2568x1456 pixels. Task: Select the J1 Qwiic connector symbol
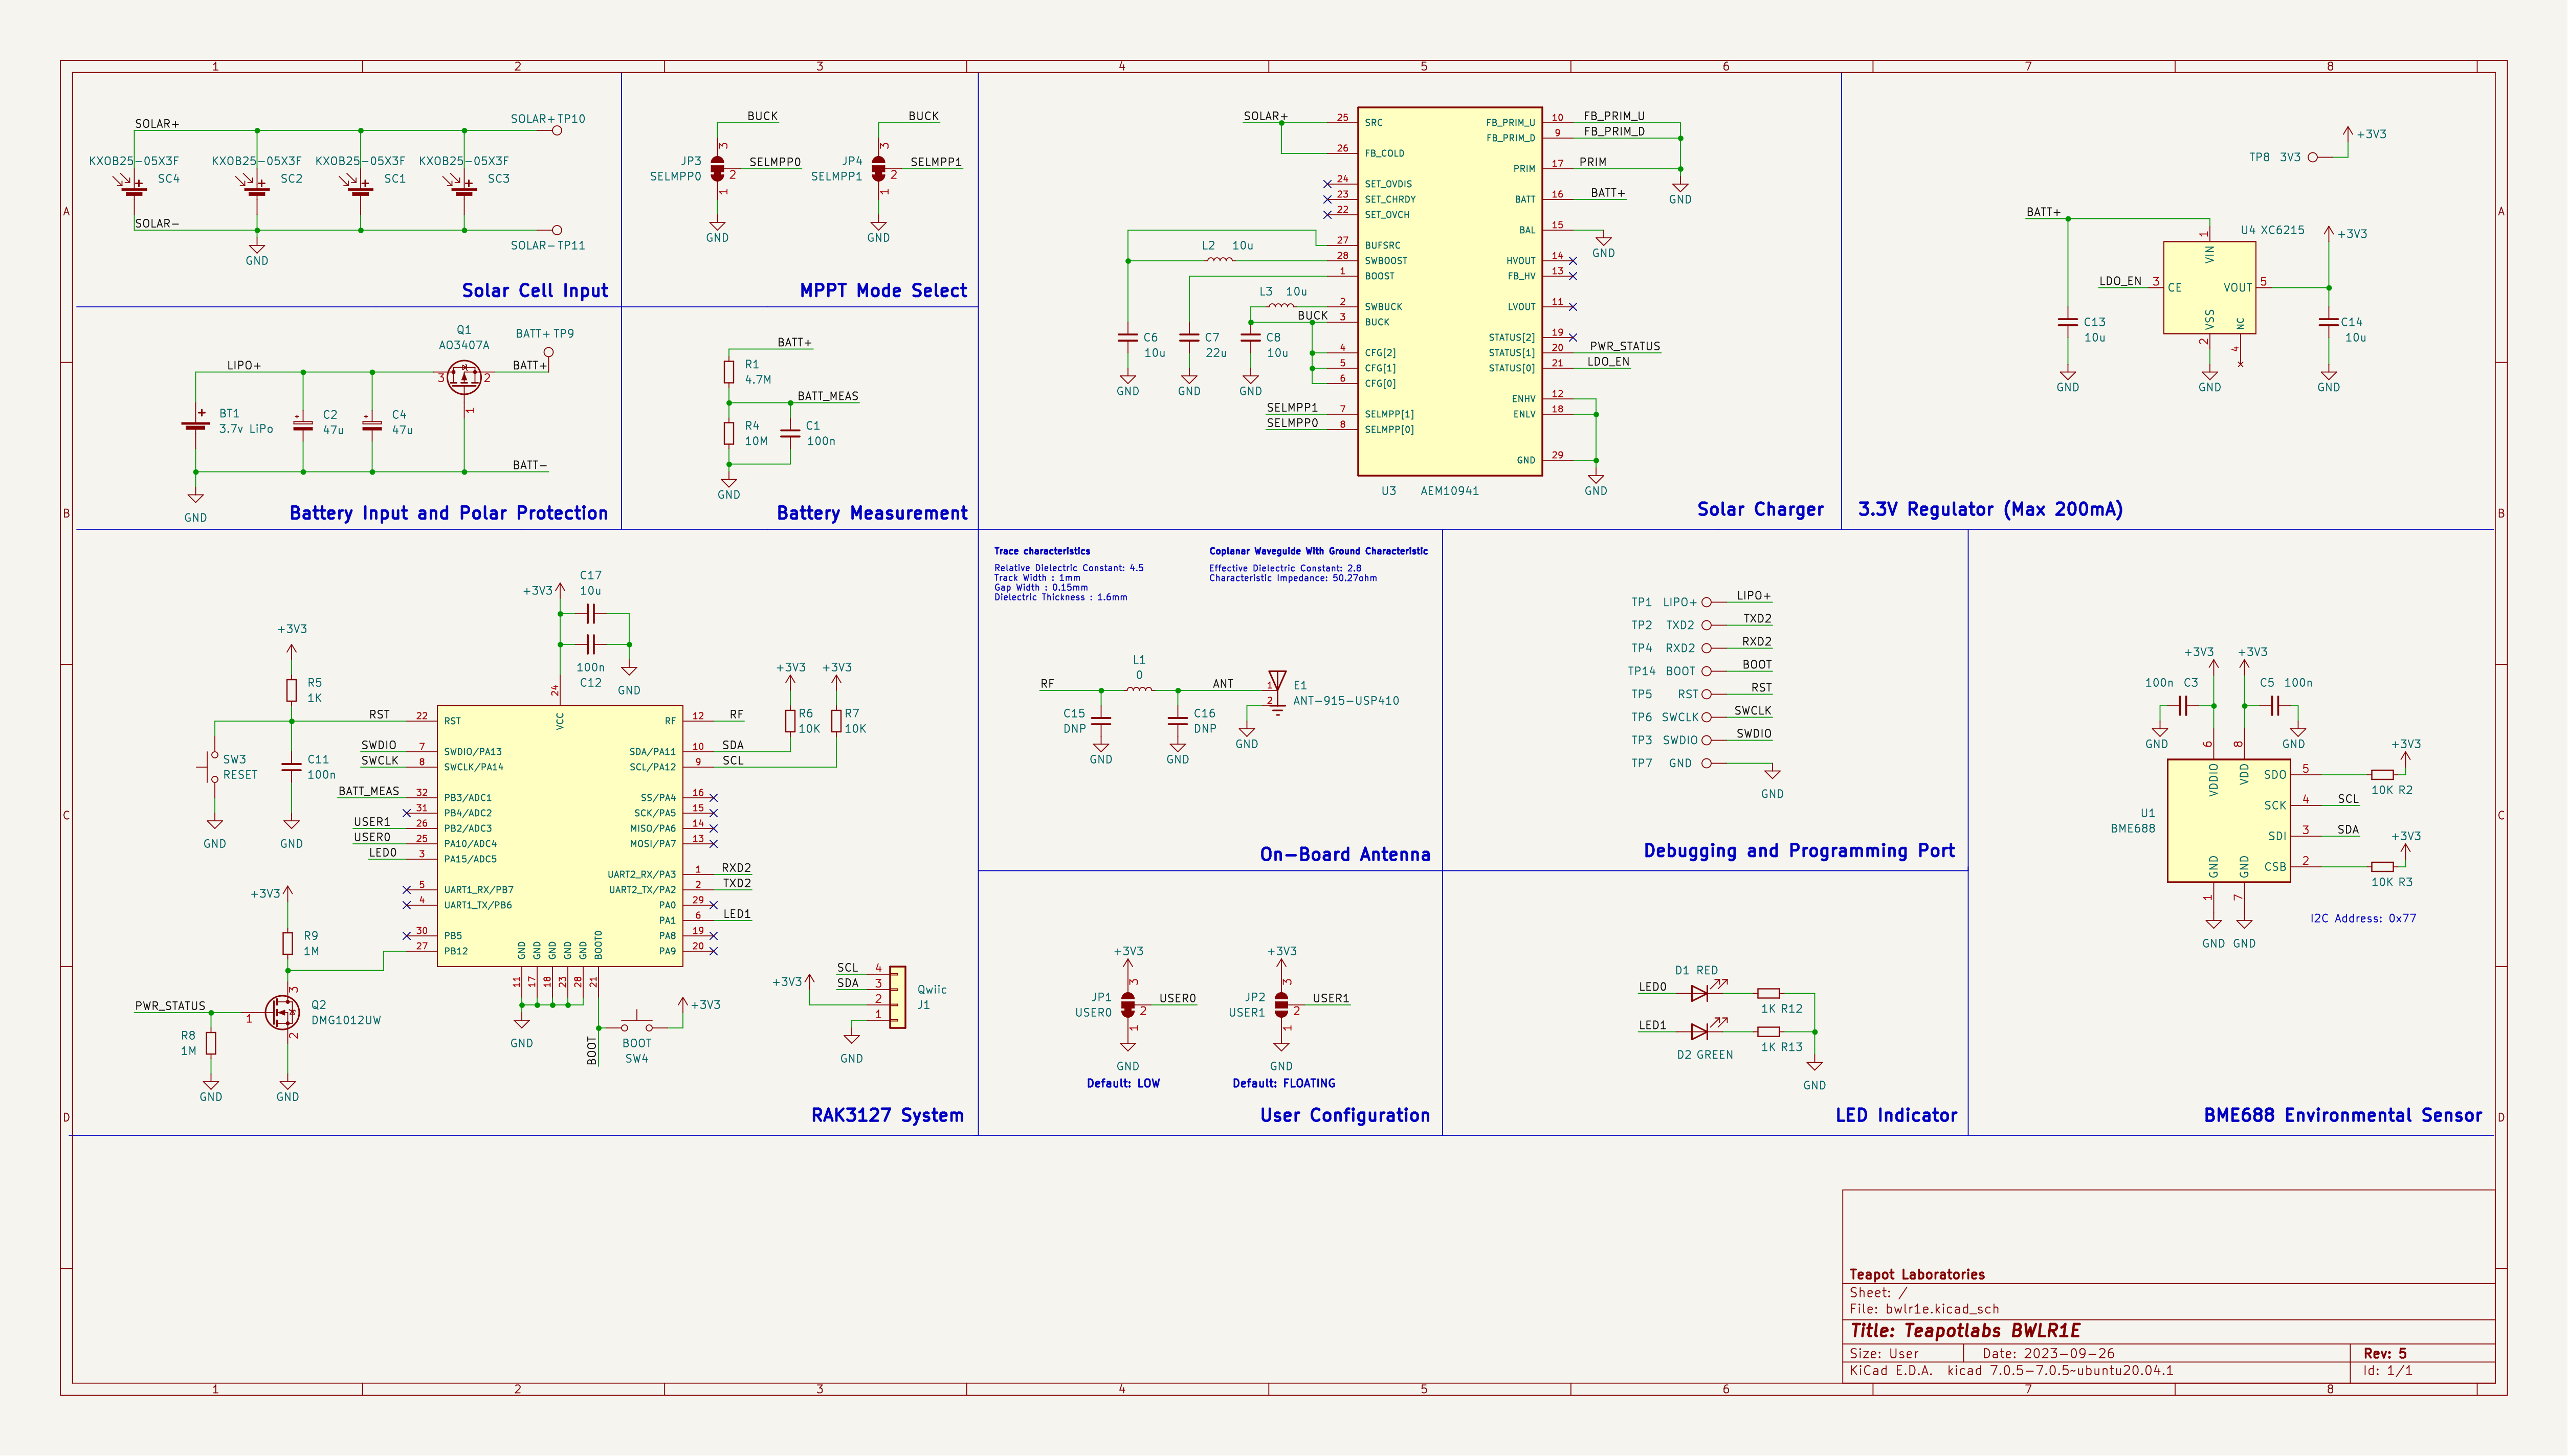pos(897,996)
